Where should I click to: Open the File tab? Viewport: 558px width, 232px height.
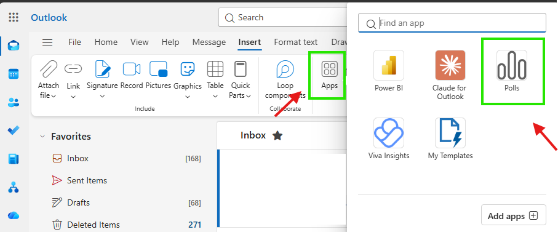click(x=74, y=42)
